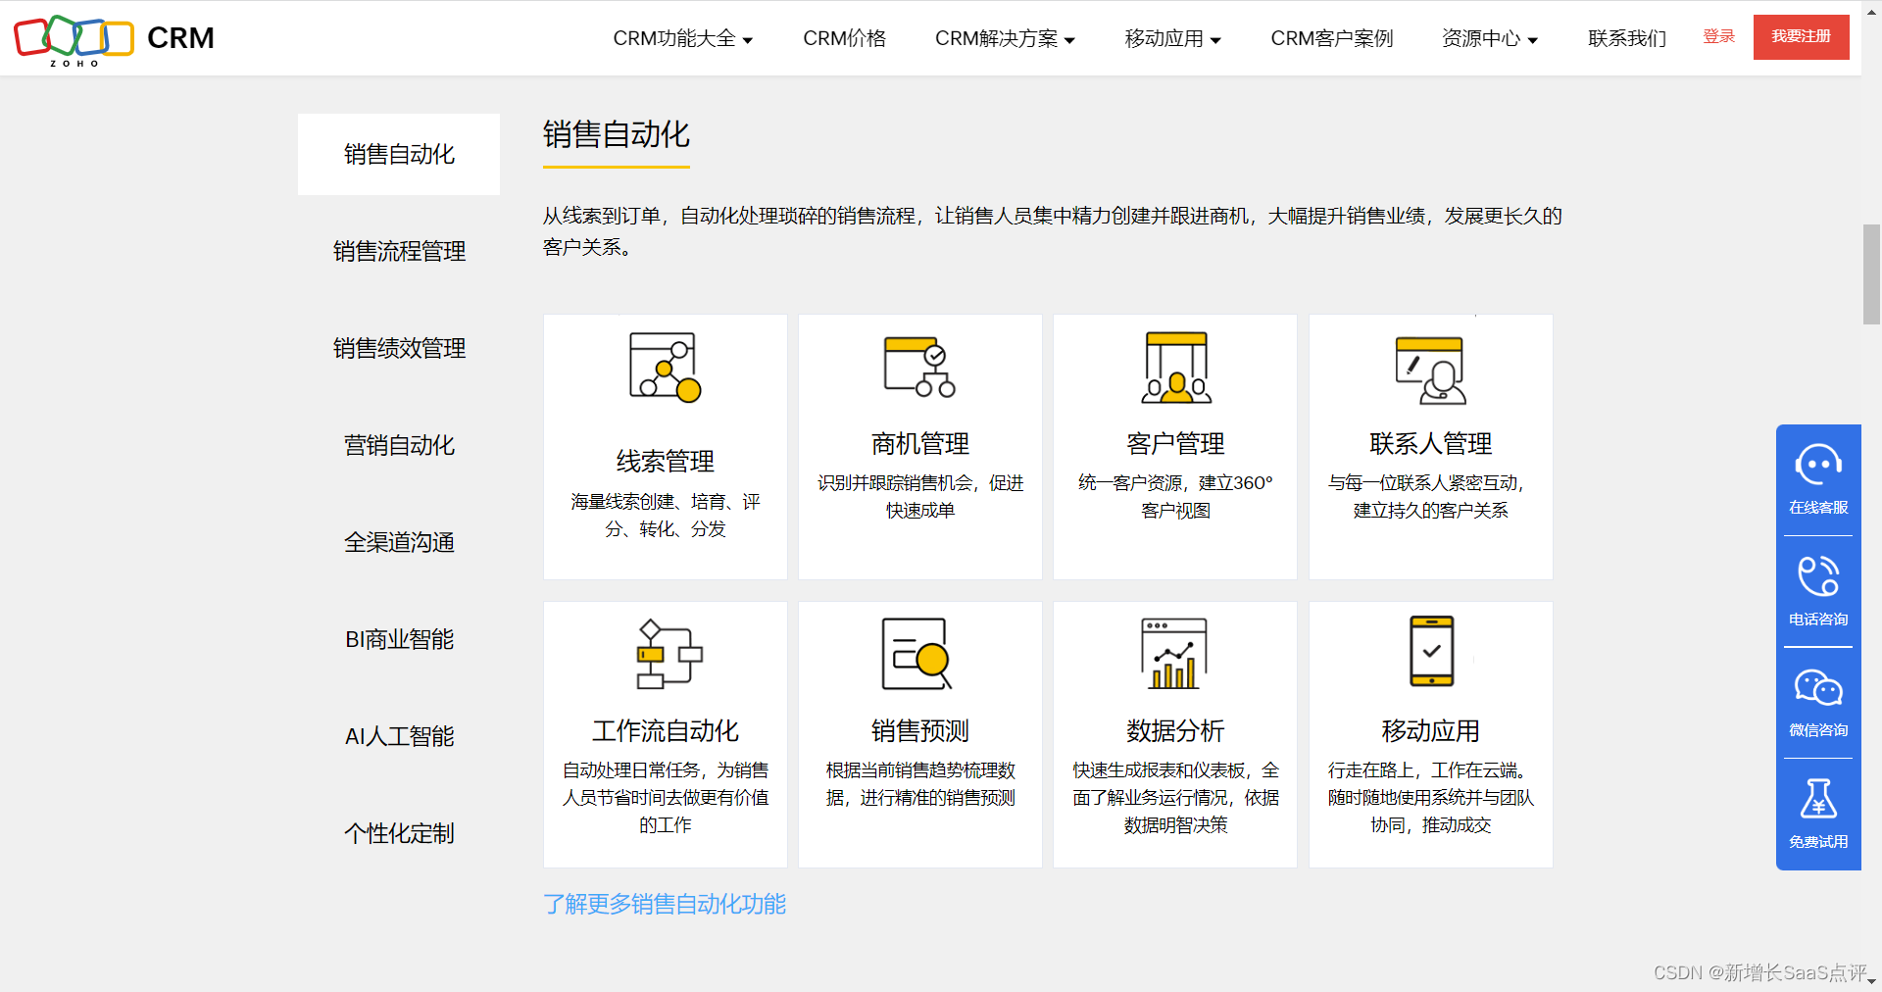Open the 联系我们 menu item
This screenshot has height=992, width=1882.
tap(1627, 38)
